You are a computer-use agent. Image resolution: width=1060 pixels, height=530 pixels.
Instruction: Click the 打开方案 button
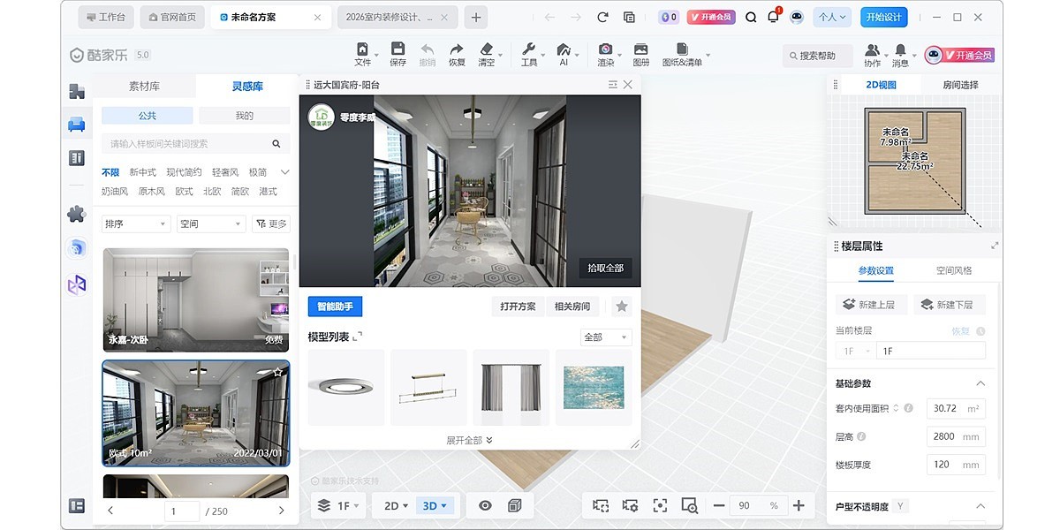518,307
